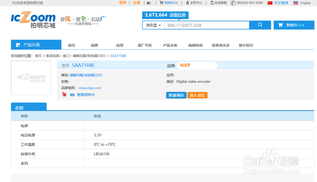The width and height of the screenshot is (317, 182).
Task: Click breadcrumb 接口 link
Action: [x=66, y=56]
